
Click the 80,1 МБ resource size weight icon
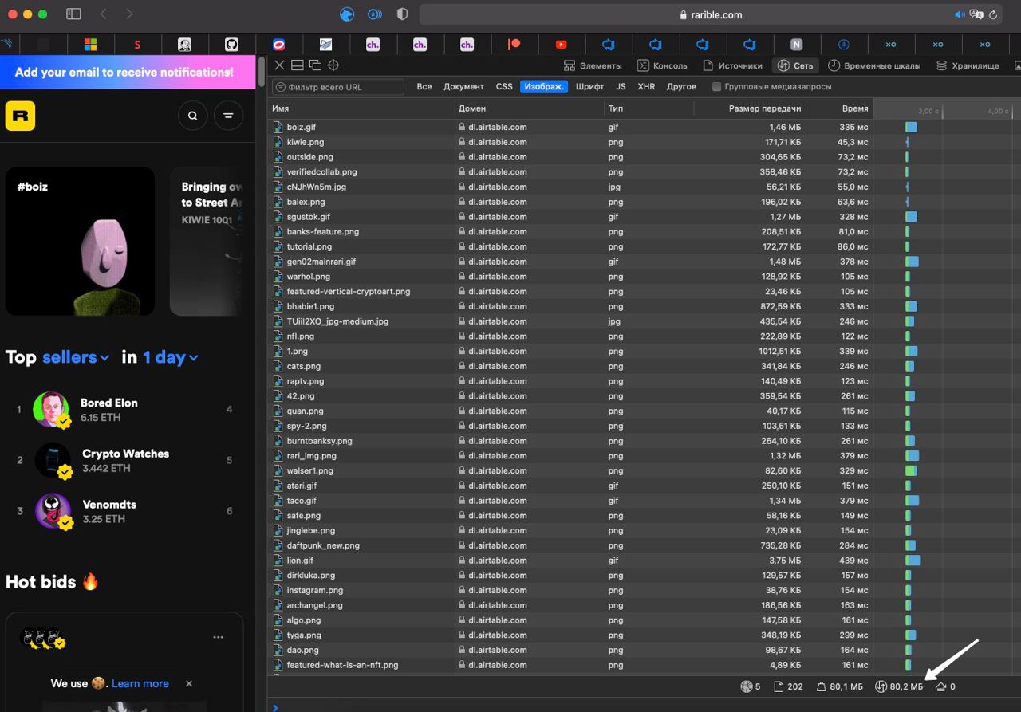coord(822,686)
